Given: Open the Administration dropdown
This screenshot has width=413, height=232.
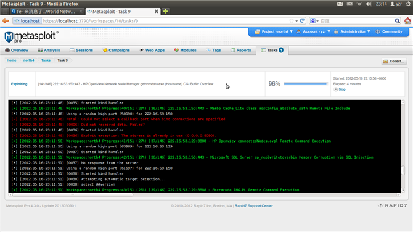Looking at the screenshot, I should pos(352,31).
